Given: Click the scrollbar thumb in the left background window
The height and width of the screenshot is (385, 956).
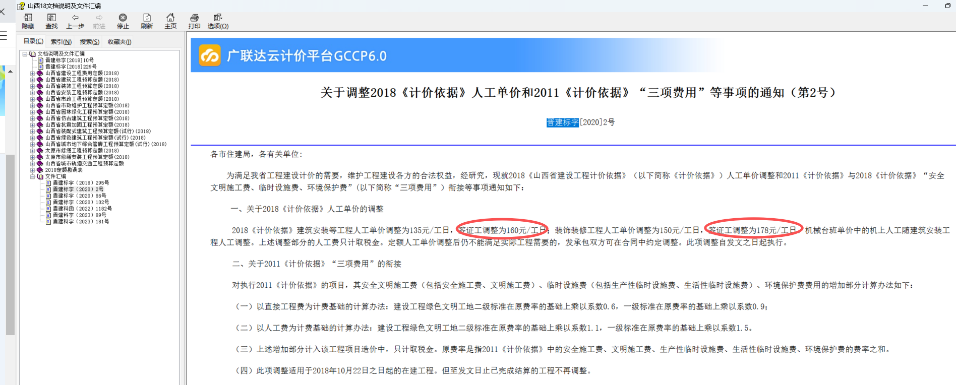Looking at the screenshot, I should tap(10, 245).
